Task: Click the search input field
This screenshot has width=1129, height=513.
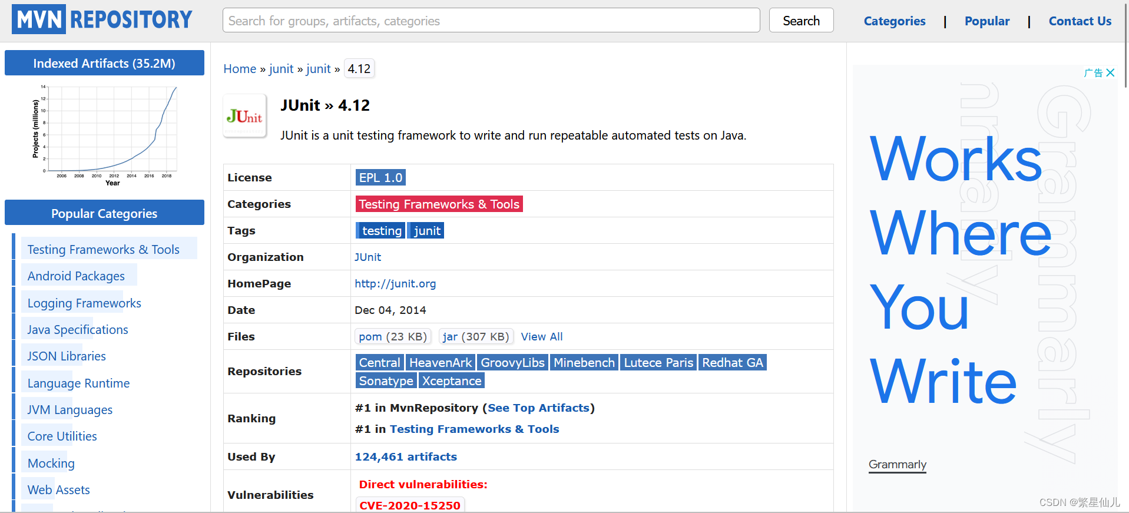Action: coord(491,21)
